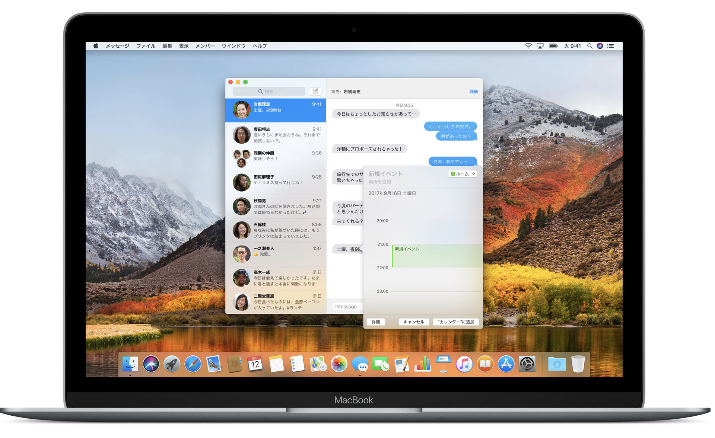The width and height of the screenshot is (715, 438).
Task: Open ウインドウ menu
Action: [x=233, y=46]
